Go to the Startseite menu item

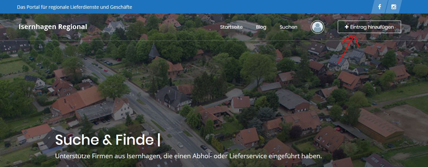(x=231, y=27)
